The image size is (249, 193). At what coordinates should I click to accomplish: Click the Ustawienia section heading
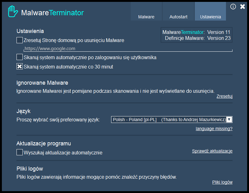point(30,31)
